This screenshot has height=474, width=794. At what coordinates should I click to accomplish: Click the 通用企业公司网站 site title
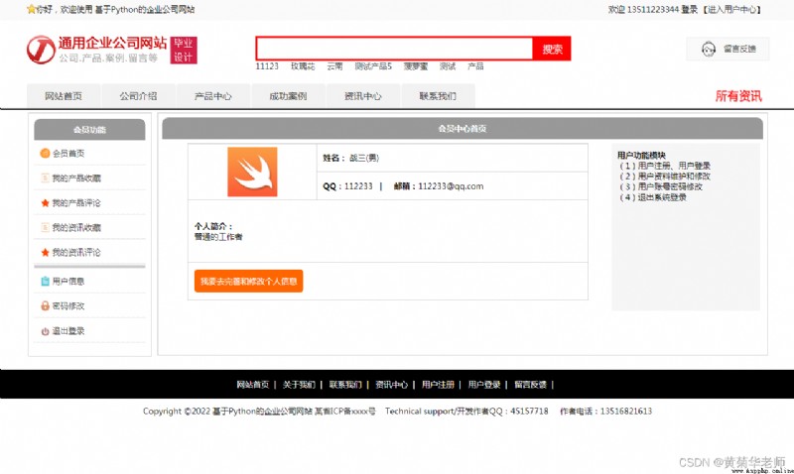click(112, 43)
